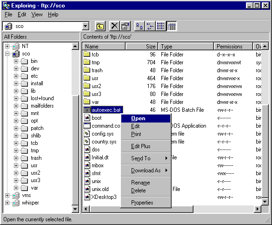The image size is (272, 225).
Task: Click the var folder icon in contents list
Action: (87, 102)
